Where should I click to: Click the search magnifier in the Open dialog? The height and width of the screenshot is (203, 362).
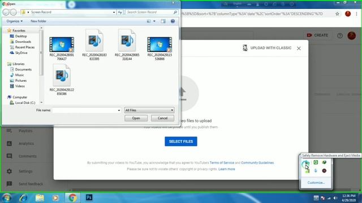click(x=175, y=12)
